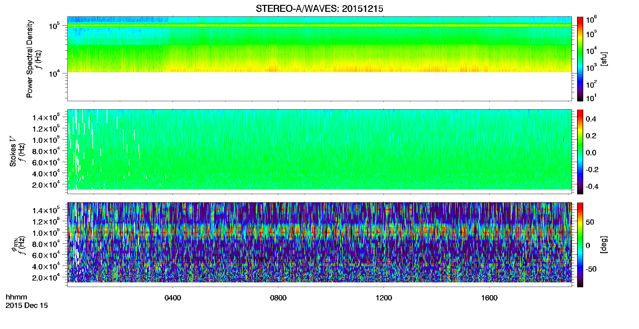Click the 0800 time tick label
639x329 pixels.
278,298
